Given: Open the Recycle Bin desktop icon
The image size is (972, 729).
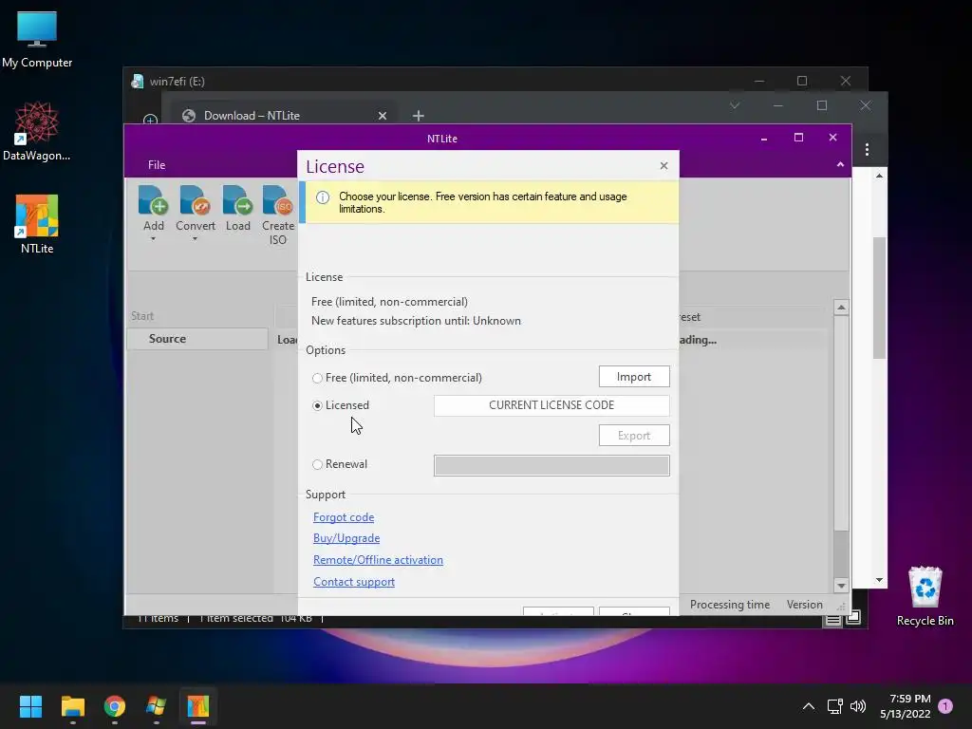Looking at the screenshot, I should pos(925,596).
